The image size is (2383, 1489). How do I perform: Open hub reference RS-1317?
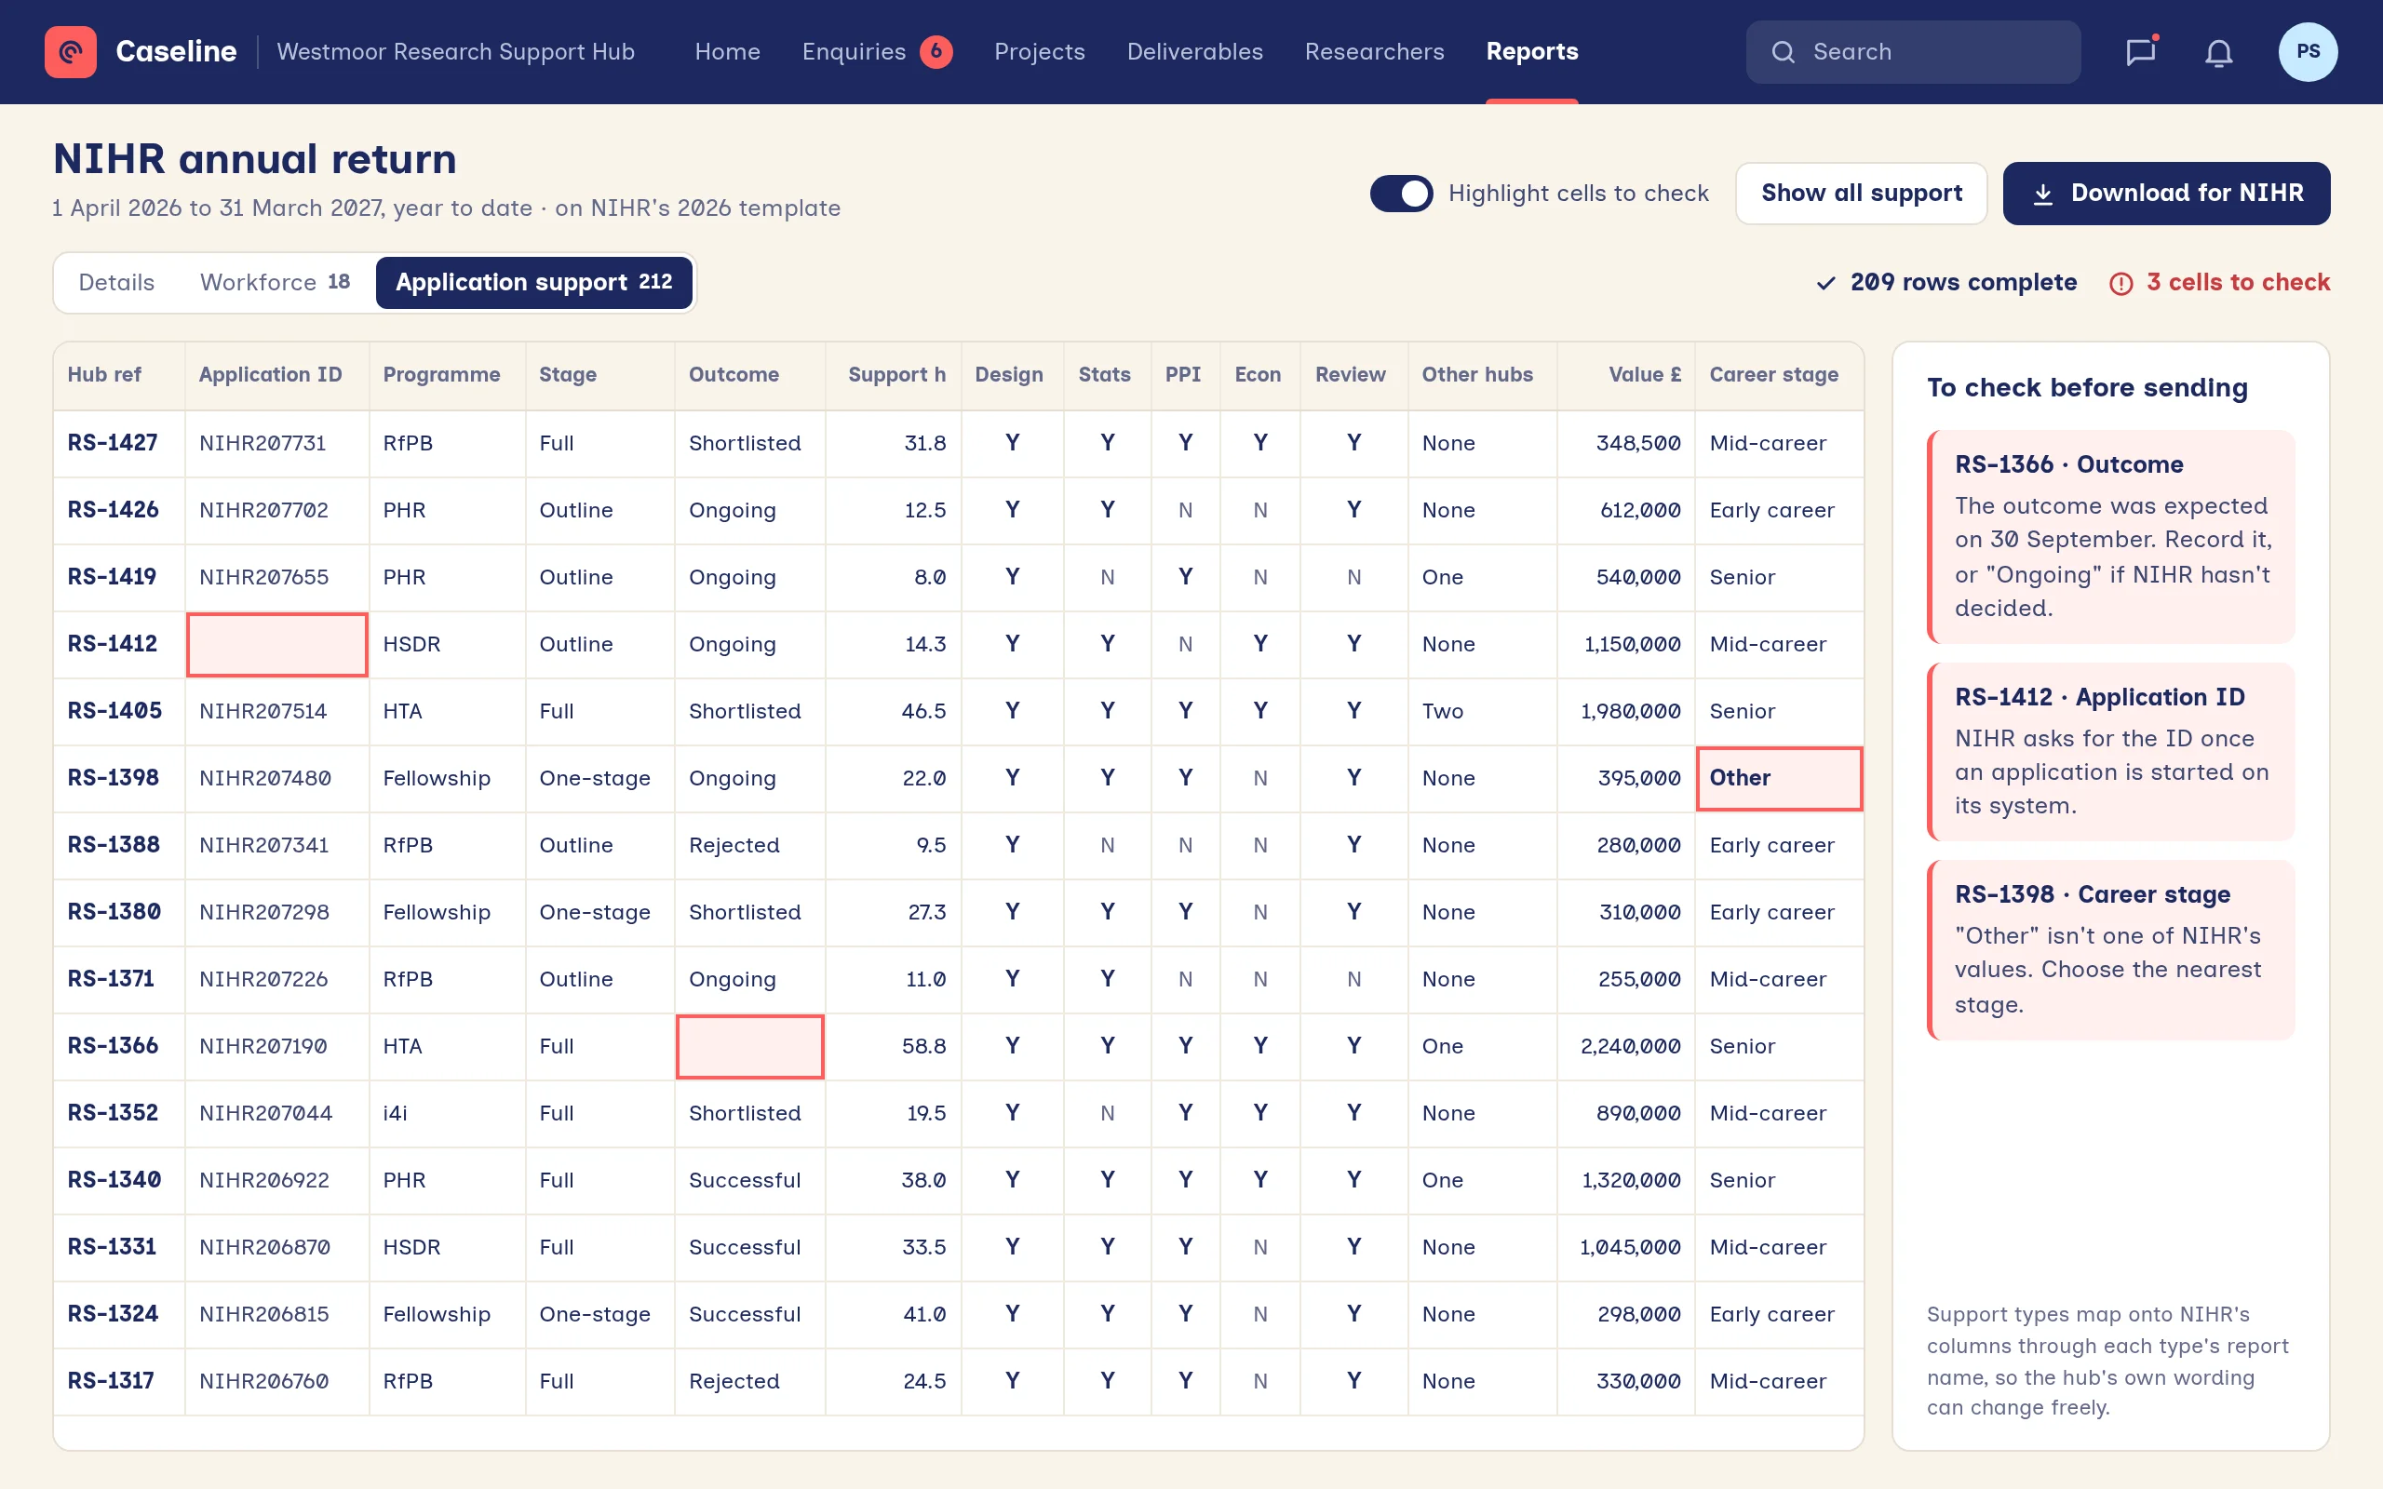click(110, 1381)
